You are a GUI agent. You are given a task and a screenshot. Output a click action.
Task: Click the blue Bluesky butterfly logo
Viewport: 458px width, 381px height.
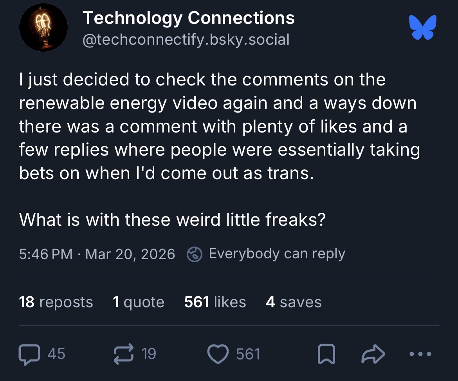423,27
